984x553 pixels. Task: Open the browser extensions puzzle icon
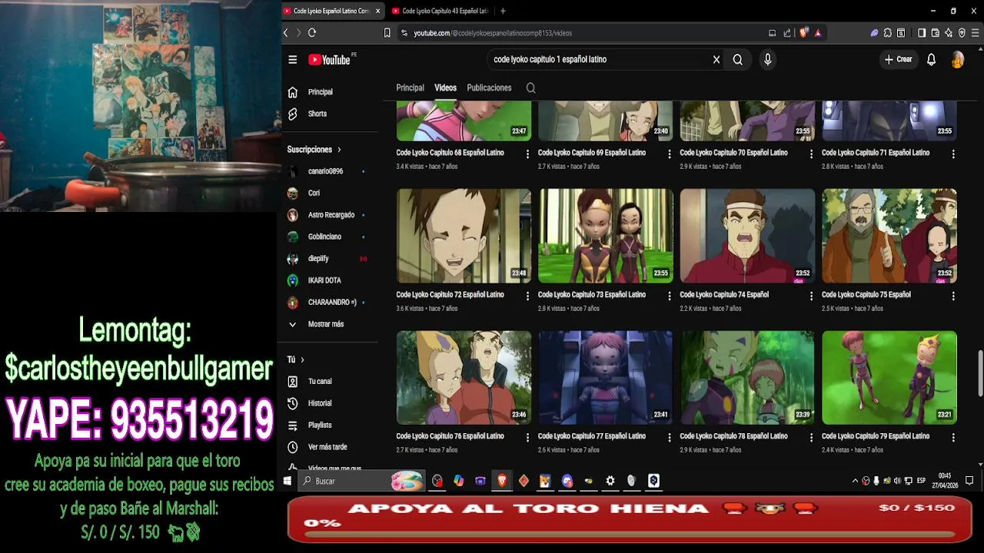point(888,33)
